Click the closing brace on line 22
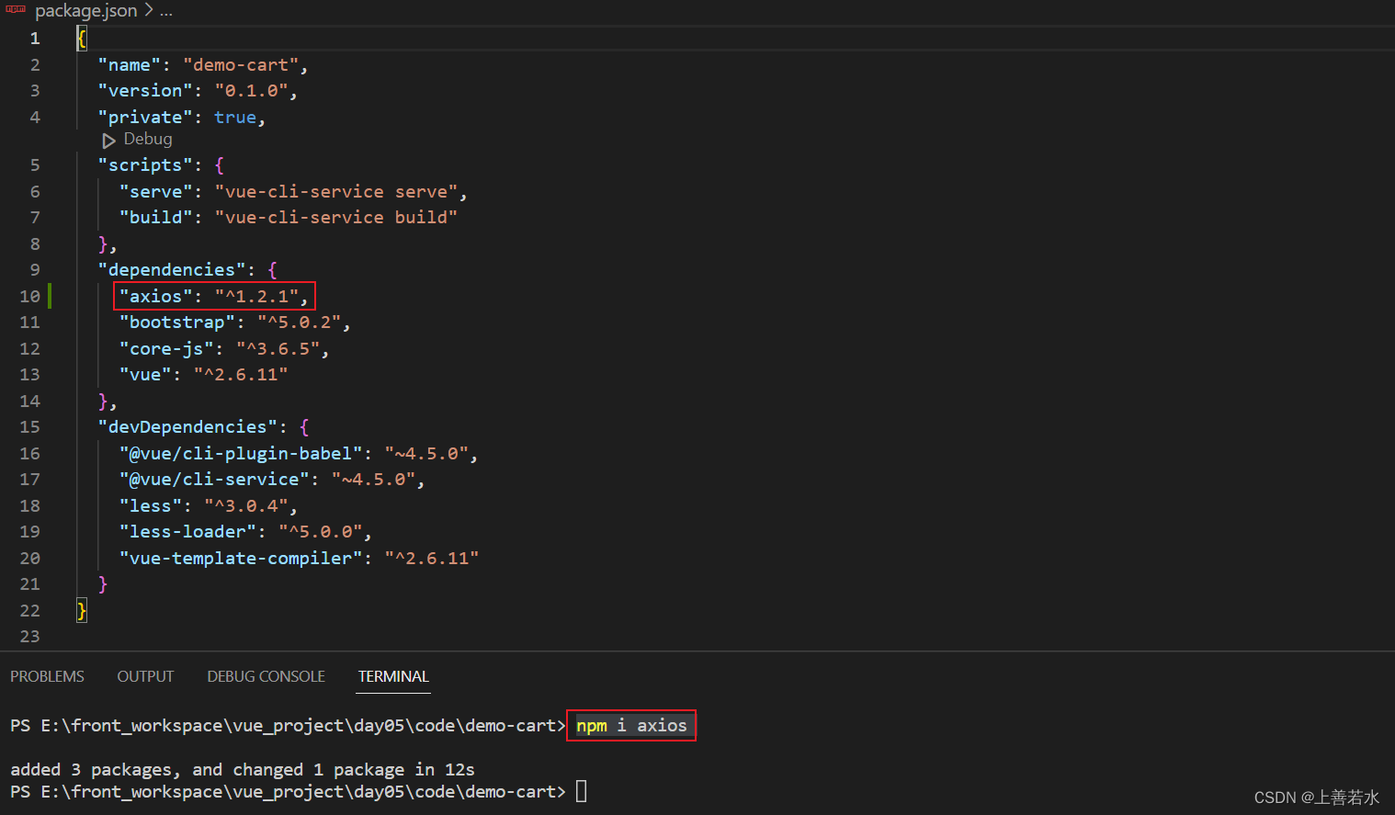The width and height of the screenshot is (1395, 815). (82, 611)
